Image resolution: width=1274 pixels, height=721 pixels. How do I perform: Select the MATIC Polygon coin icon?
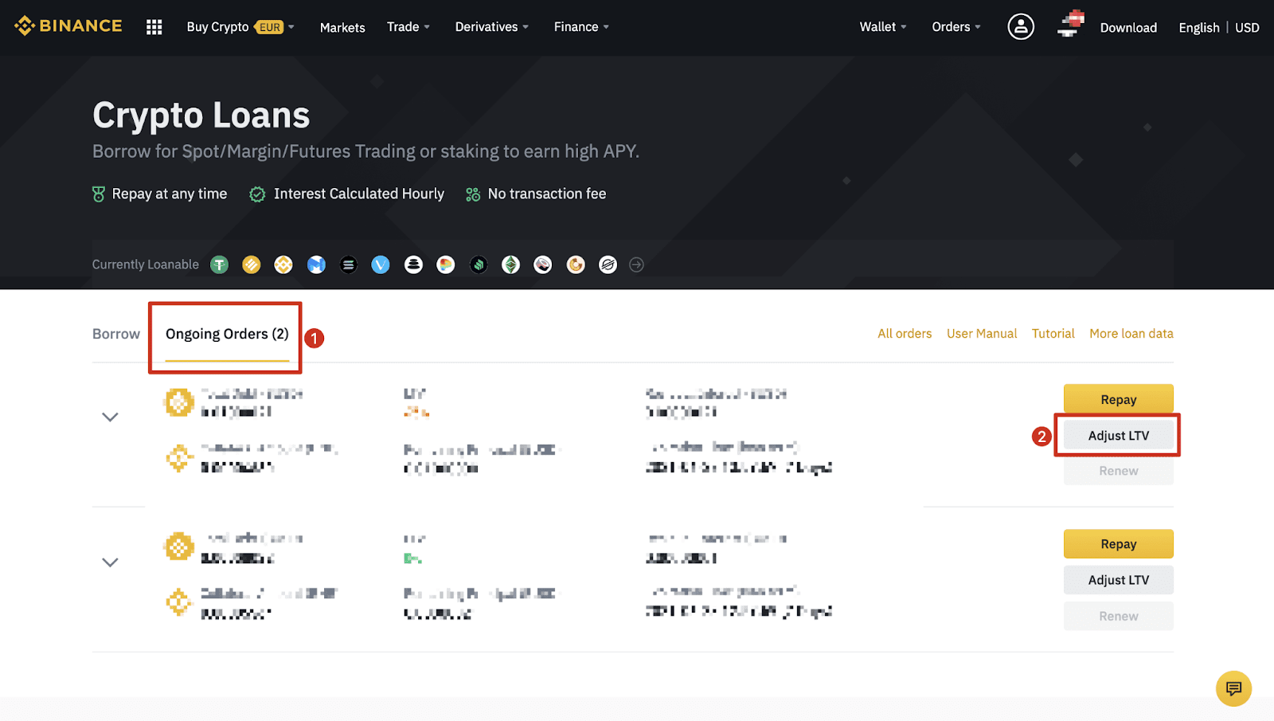tap(316, 264)
